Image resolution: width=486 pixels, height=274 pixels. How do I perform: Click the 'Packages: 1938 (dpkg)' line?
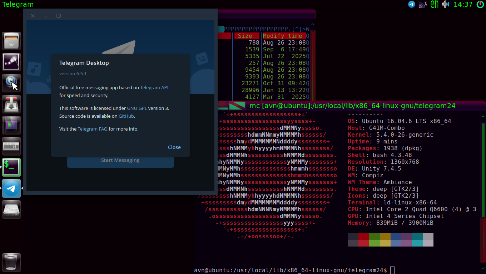385,148
